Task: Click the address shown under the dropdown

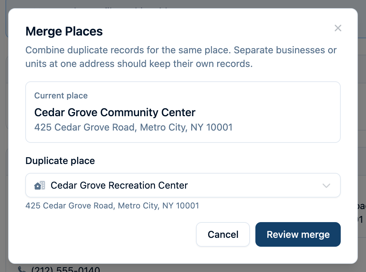Action: coord(112,206)
